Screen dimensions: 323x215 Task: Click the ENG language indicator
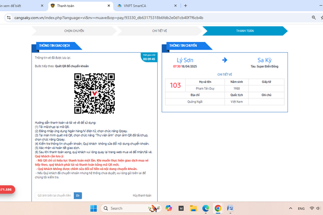pos(301,209)
